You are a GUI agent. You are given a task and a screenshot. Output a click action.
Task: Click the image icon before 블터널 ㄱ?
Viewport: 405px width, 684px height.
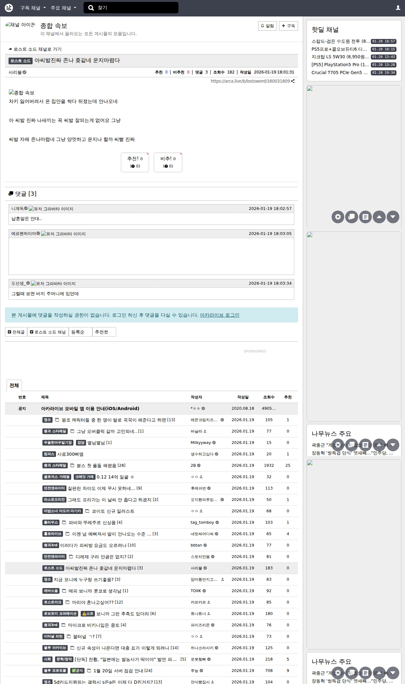point(69,636)
